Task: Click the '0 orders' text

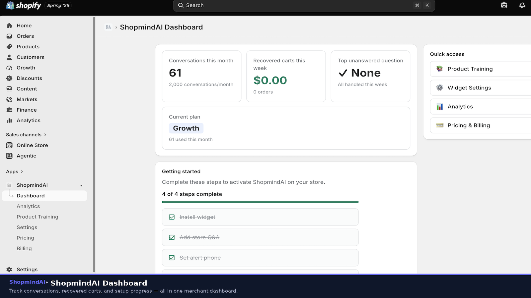Action: 263,92
